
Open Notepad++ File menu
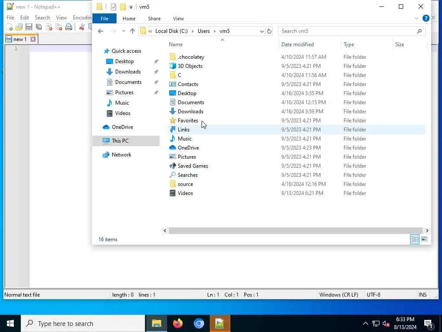point(10,17)
